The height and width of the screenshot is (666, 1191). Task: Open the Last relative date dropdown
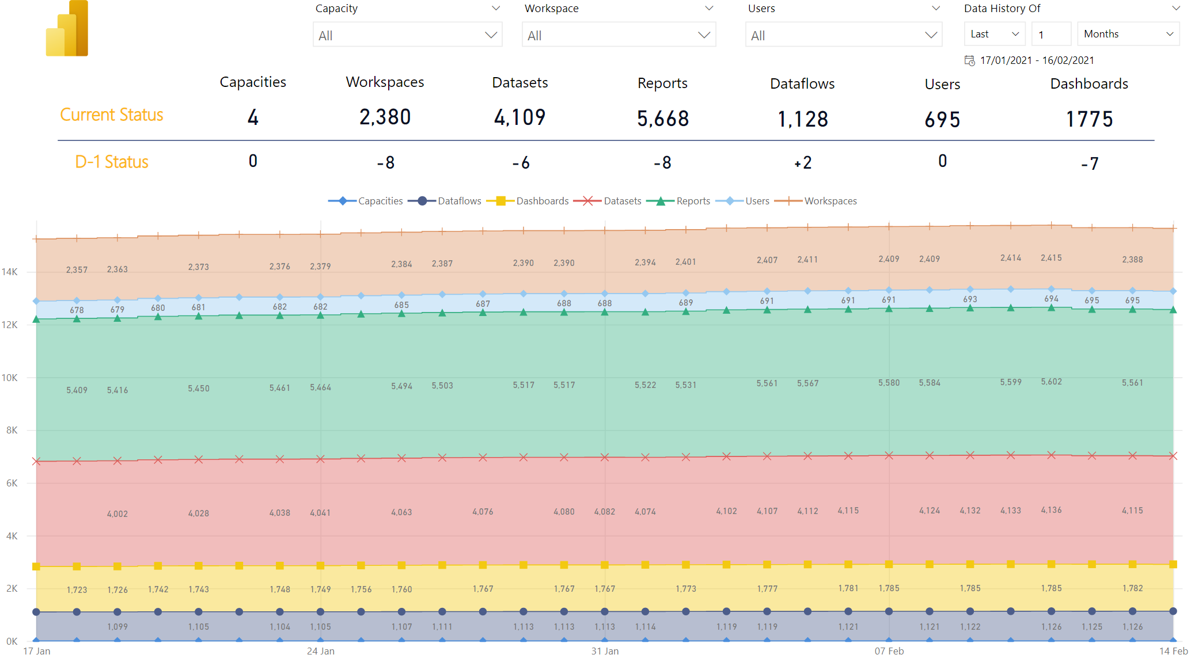(995, 34)
